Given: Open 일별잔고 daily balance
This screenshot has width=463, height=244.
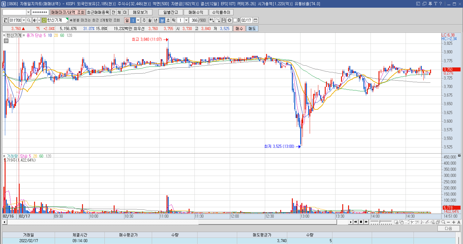Looking at the screenshot, I should pyautogui.click(x=171, y=12).
